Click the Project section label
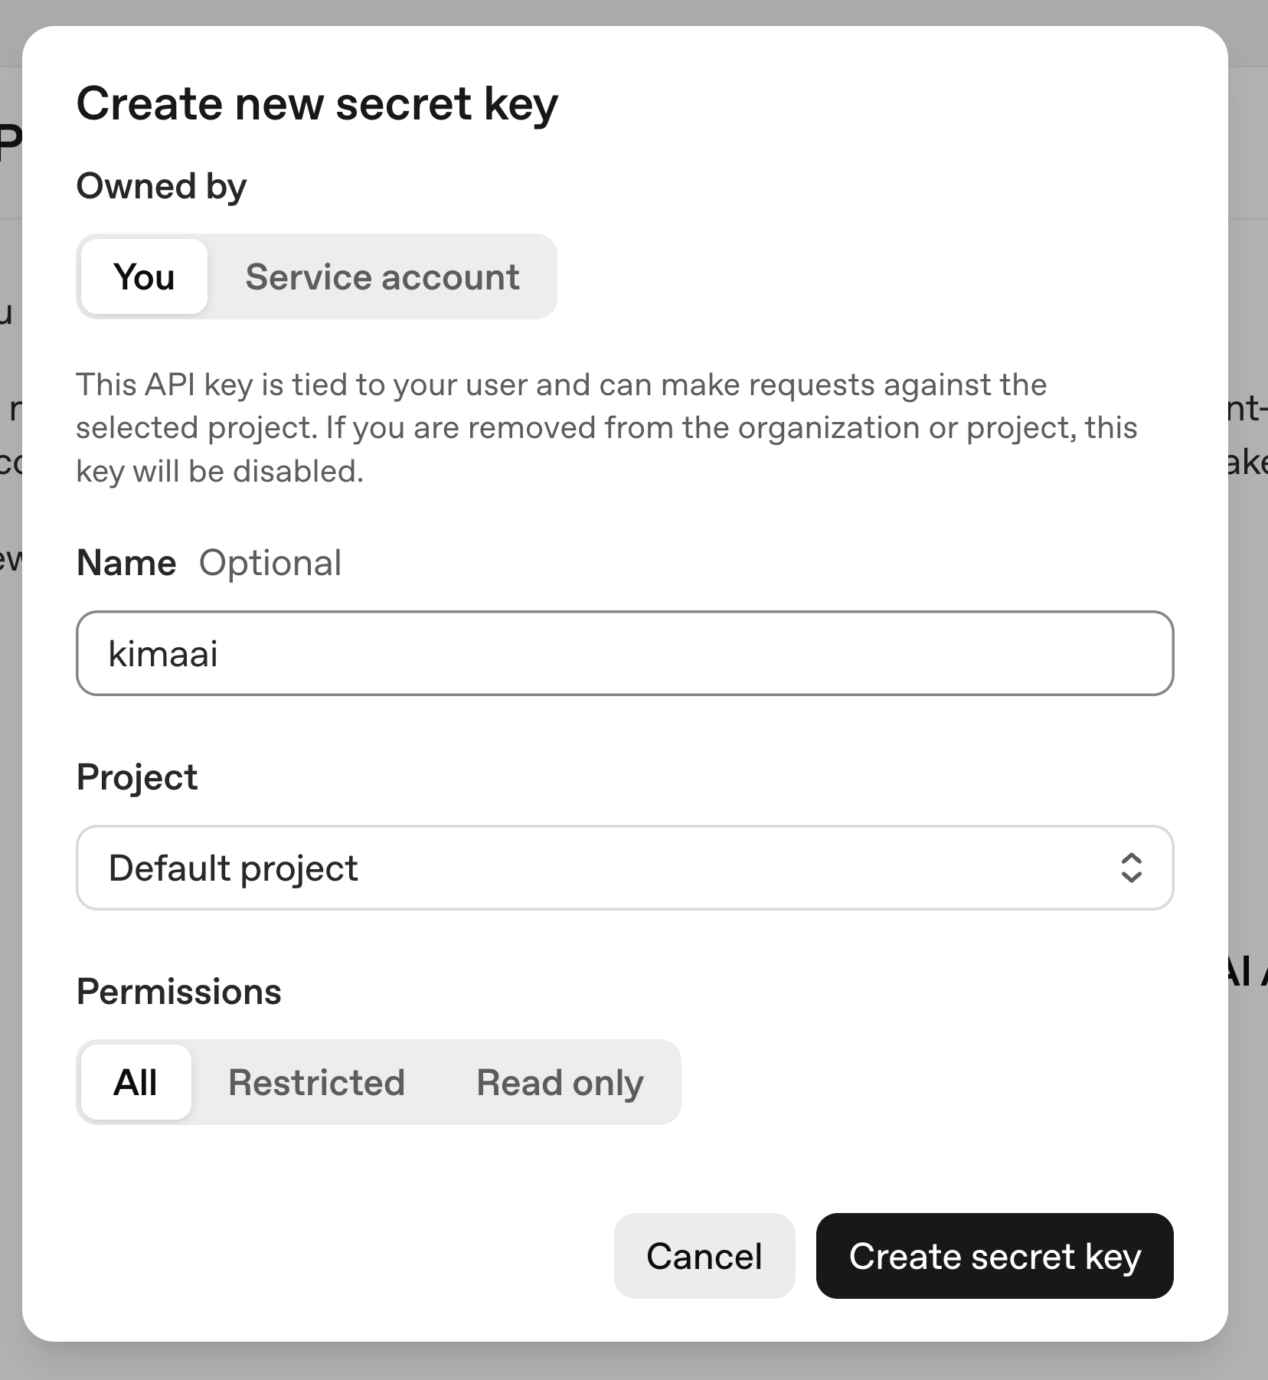Screen dimensions: 1268x1380 [137, 777]
